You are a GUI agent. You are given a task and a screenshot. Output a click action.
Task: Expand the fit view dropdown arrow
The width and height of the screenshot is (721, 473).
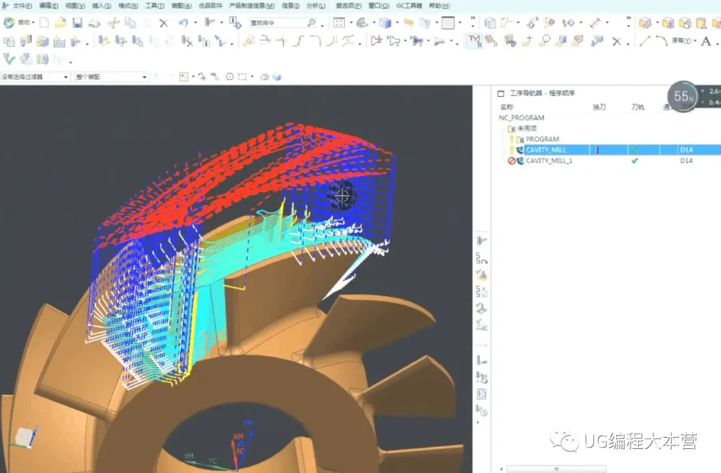pos(351,23)
